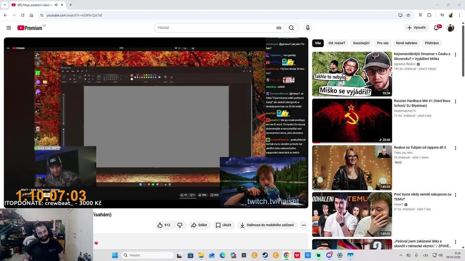Open Chrome three-dot menu
Viewport: 465px width, 261px height.
pyautogui.click(x=460, y=15)
